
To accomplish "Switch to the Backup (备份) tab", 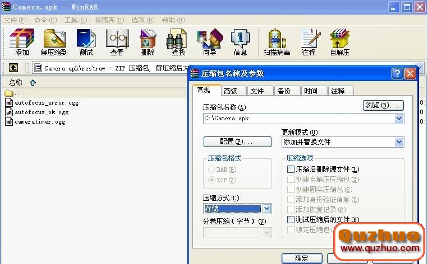I will click(x=287, y=91).
